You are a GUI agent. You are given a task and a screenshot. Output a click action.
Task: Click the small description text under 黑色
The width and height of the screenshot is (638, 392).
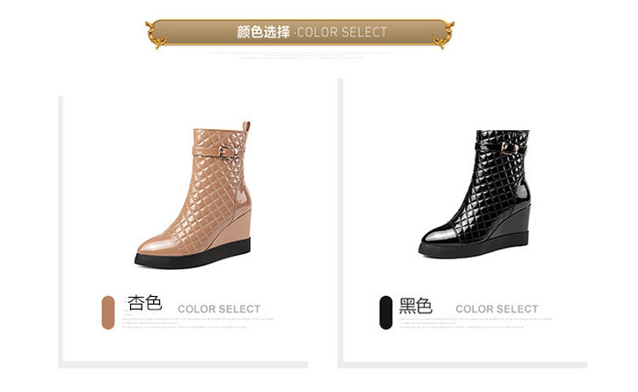tap(475, 323)
